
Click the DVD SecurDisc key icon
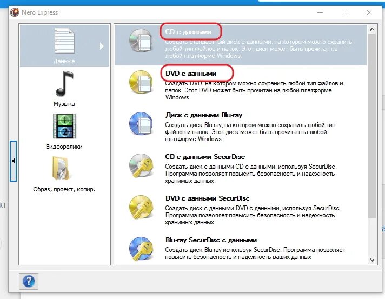pyautogui.click(x=141, y=207)
